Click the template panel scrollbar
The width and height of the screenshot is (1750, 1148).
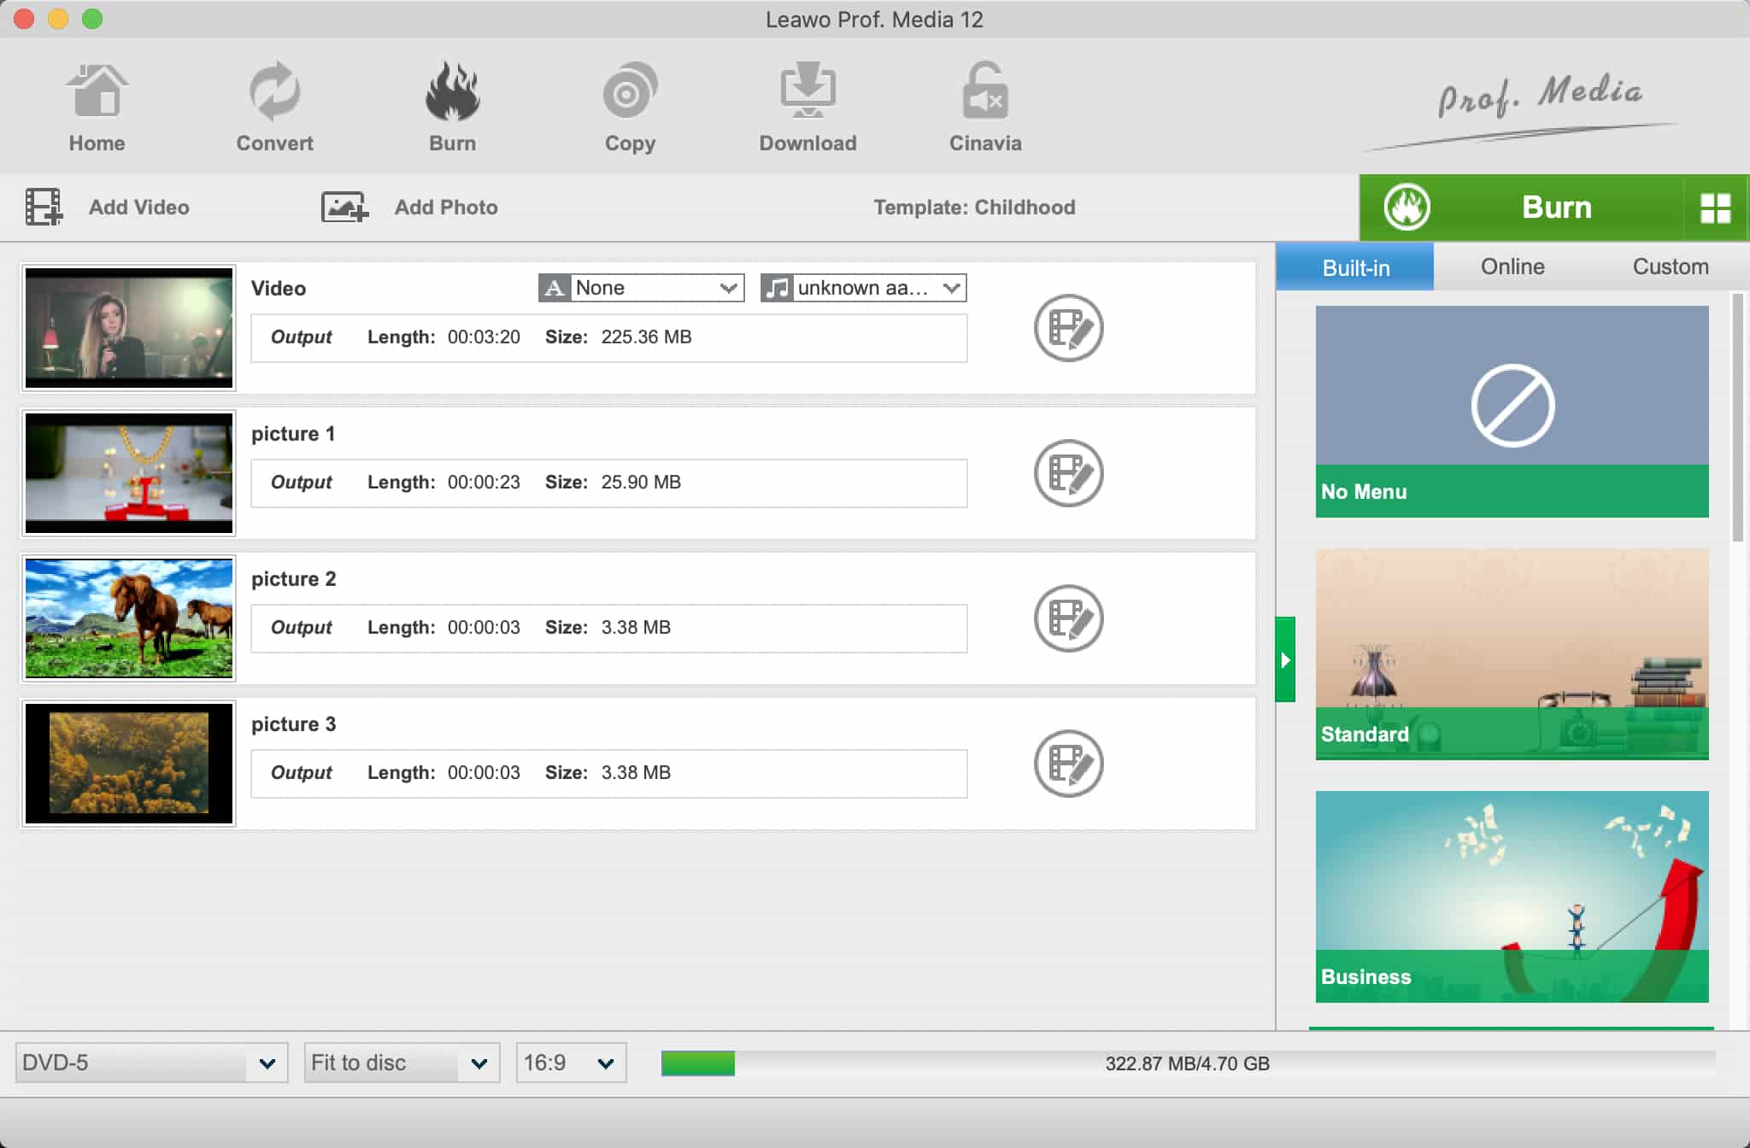(1737, 418)
